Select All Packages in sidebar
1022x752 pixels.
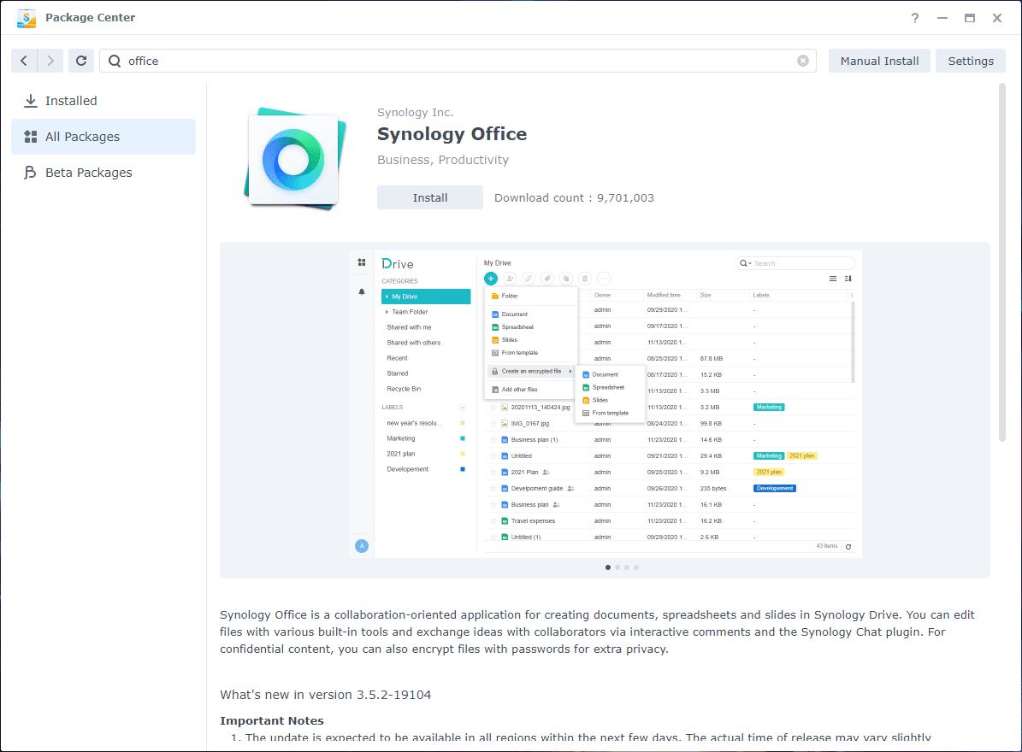coord(103,137)
